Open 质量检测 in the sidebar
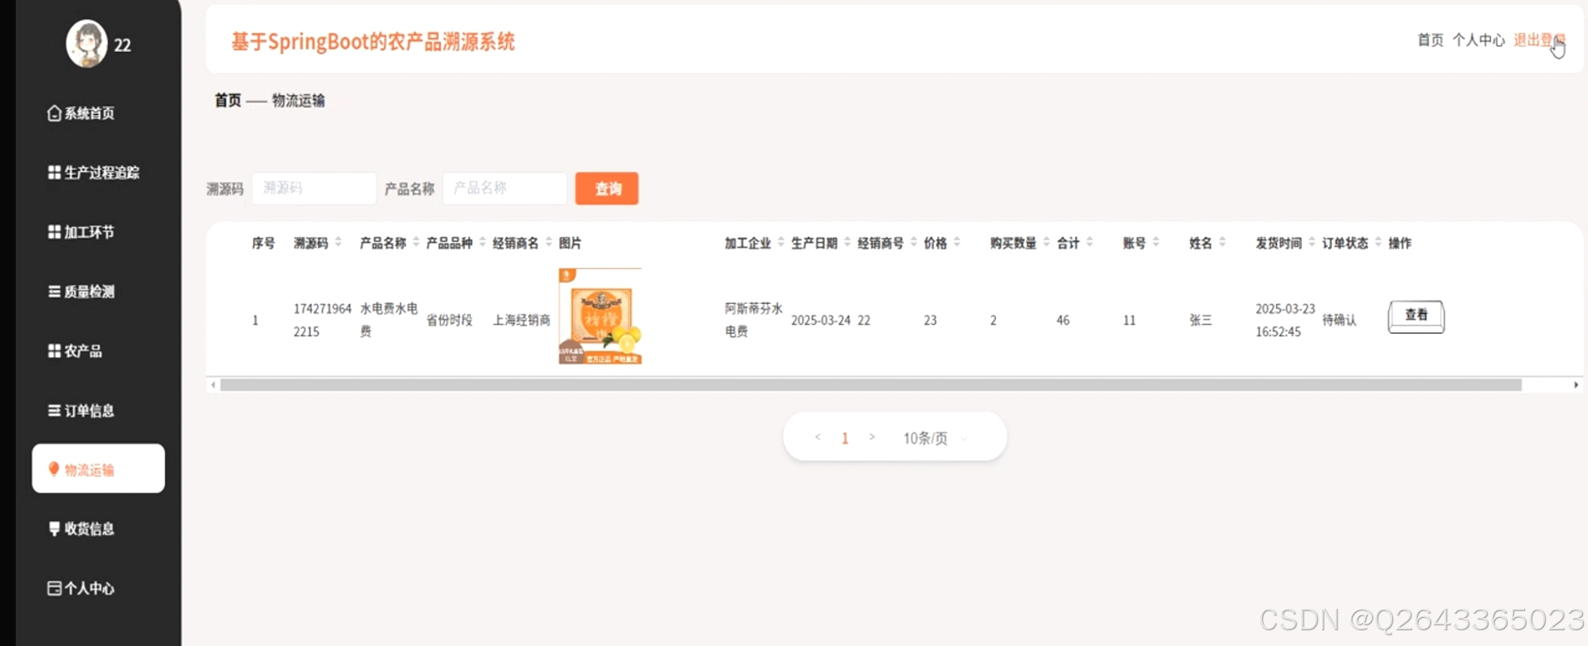 tap(81, 292)
